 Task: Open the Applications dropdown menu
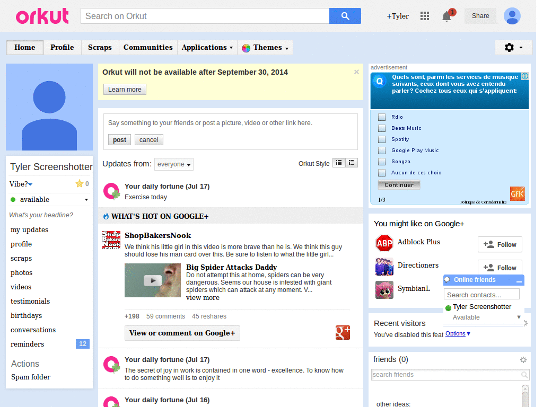(207, 47)
